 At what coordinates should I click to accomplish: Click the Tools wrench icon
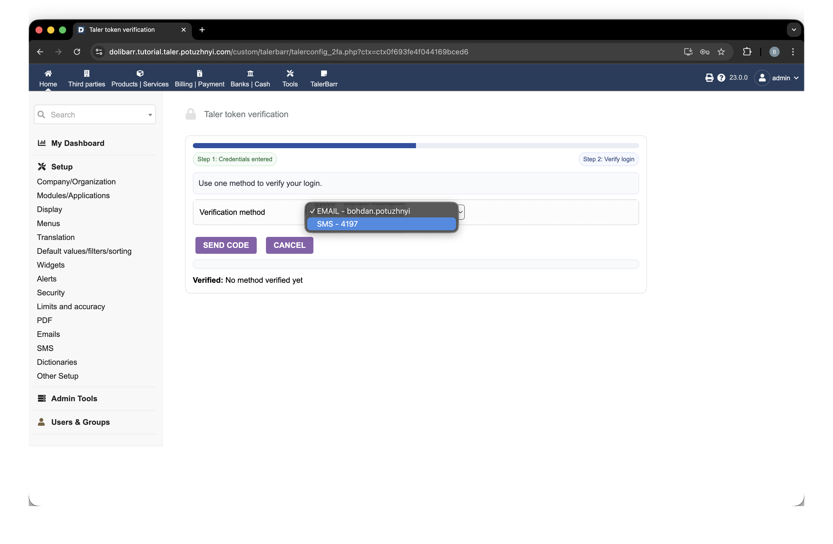pos(290,74)
